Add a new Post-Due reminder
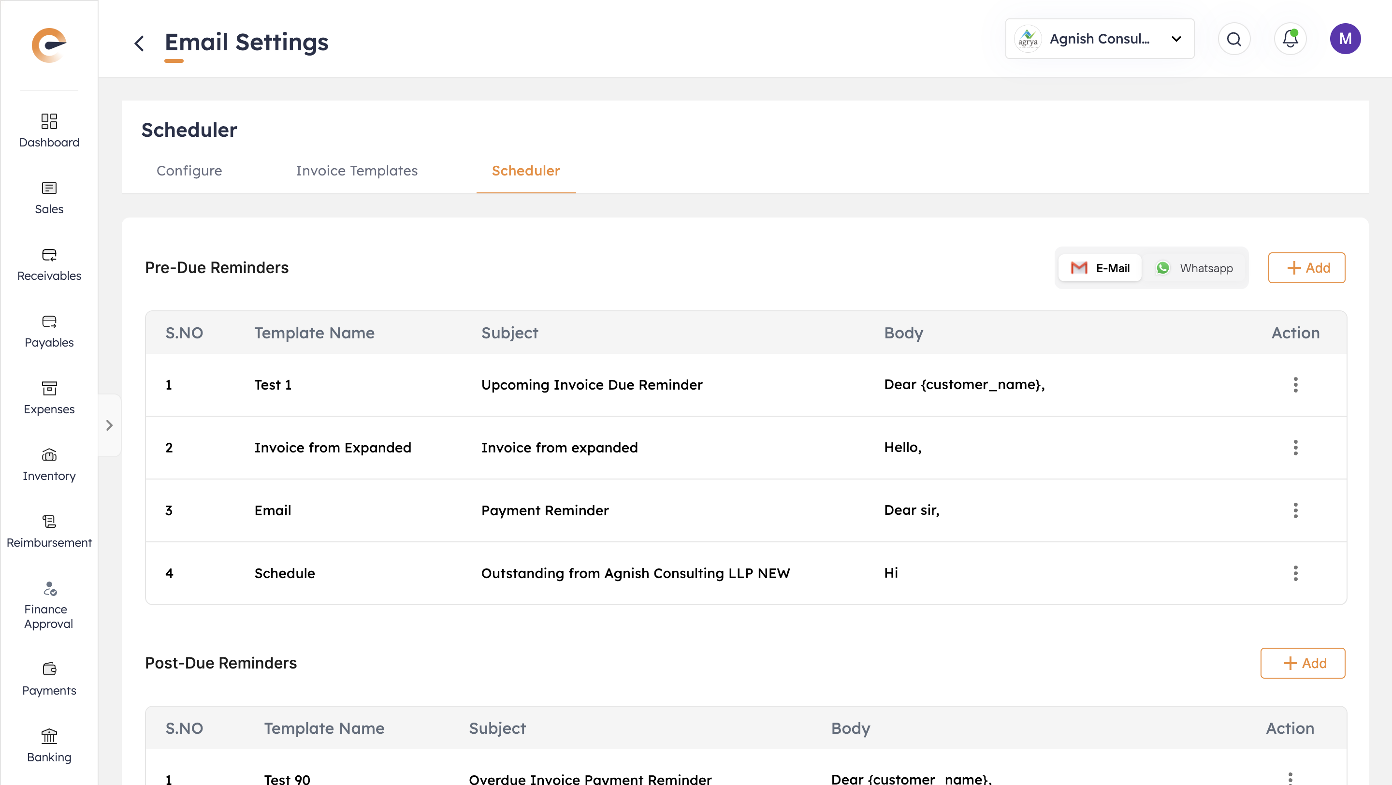 tap(1302, 663)
